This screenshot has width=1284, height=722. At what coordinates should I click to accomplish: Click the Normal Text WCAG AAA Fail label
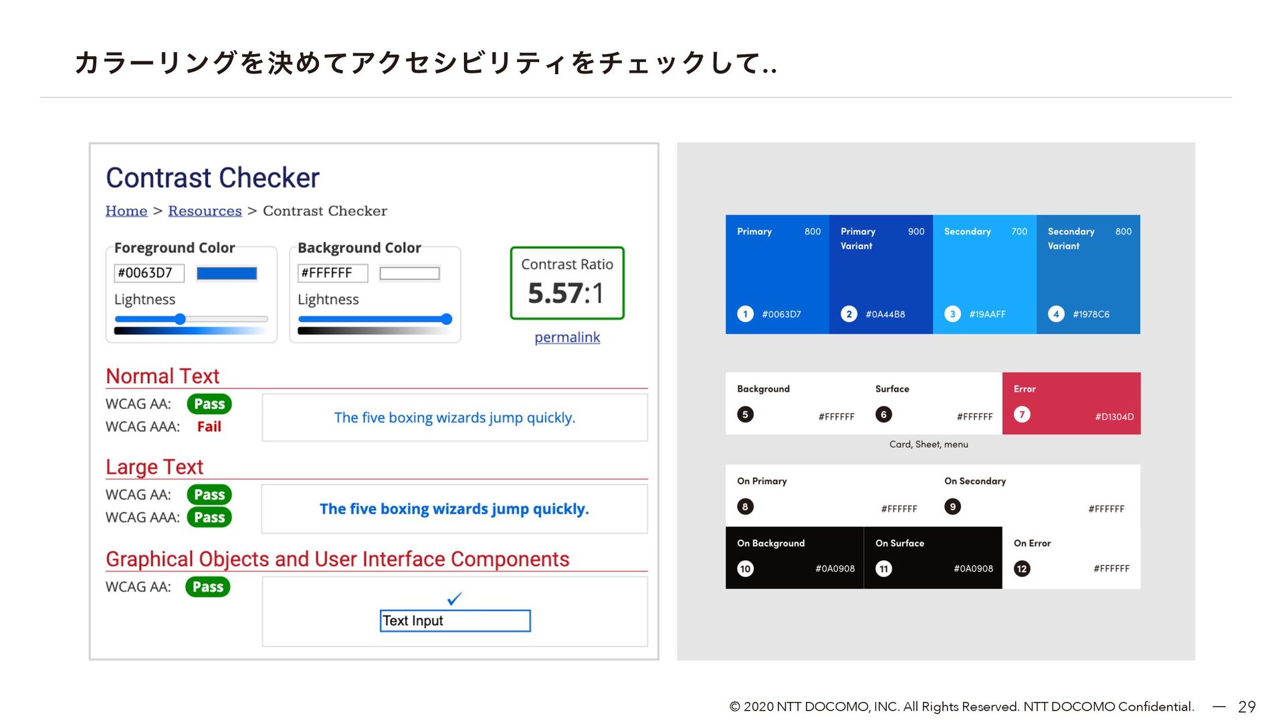click(x=209, y=427)
